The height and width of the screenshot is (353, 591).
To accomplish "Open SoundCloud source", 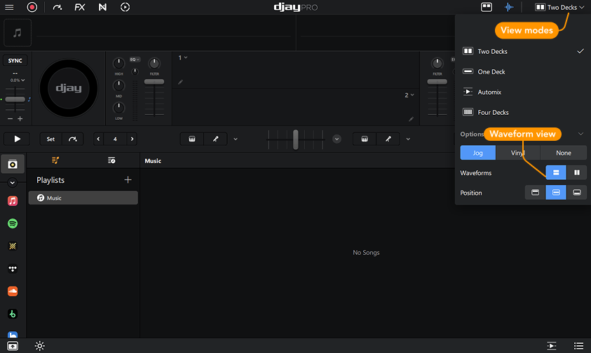I will (x=13, y=291).
